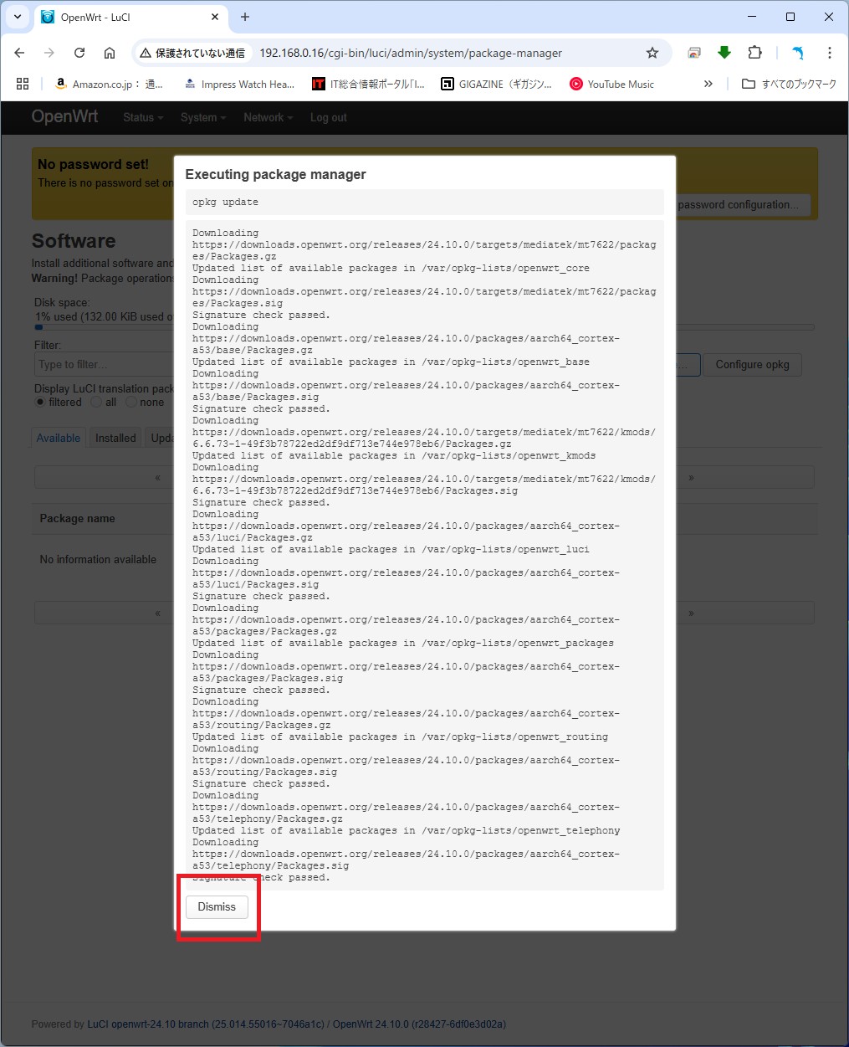Click the log line ending openwrt_base
849x1047 pixels.
391,362
